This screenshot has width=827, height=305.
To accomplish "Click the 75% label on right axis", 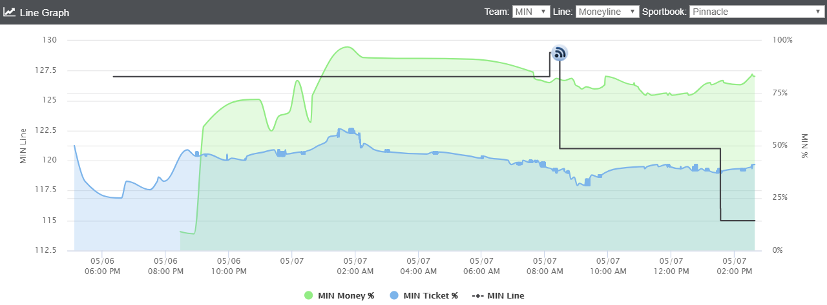I will point(780,93).
